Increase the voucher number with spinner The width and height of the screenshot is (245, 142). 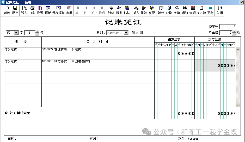pyautogui.click(x=37, y=32)
